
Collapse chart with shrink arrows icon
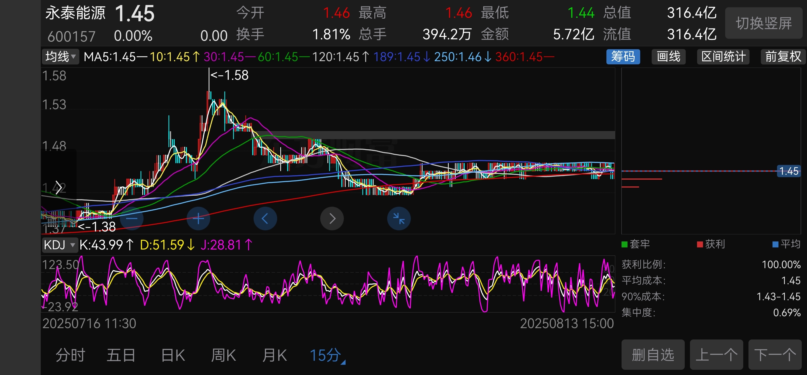(x=399, y=218)
